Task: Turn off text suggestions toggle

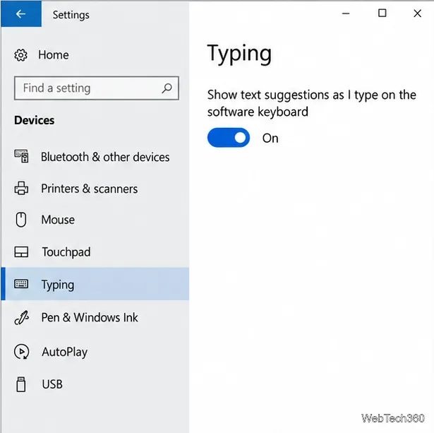Action: click(x=229, y=138)
